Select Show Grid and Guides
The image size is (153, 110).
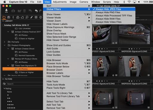[68, 45]
